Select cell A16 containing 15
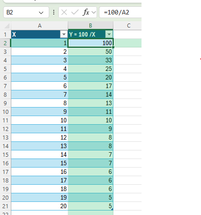The width and height of the screenshot is (201, 215). point(40,163)
